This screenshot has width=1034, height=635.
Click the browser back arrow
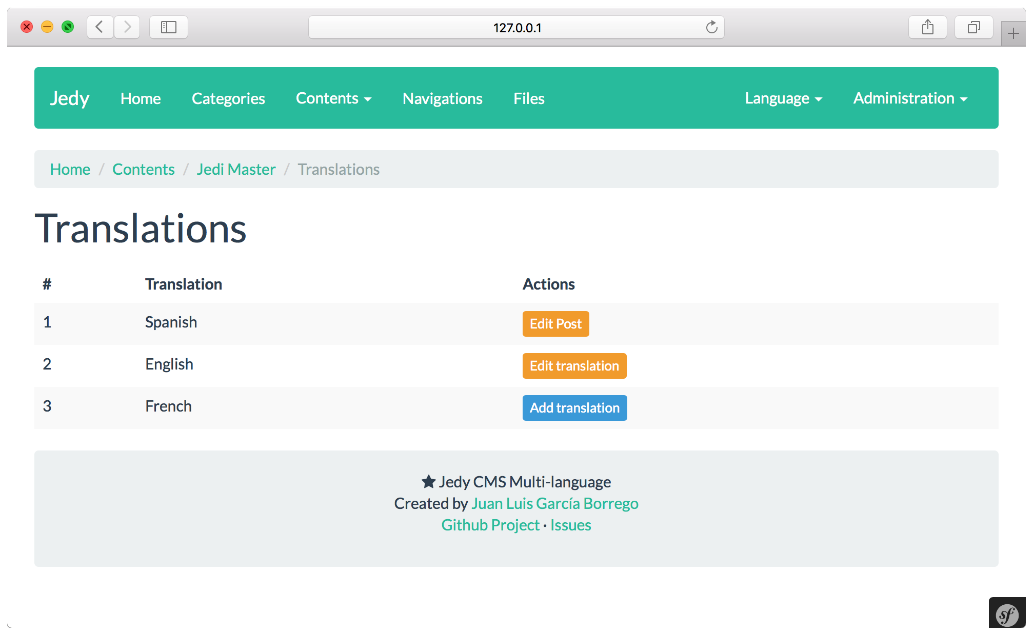[100, 27]
